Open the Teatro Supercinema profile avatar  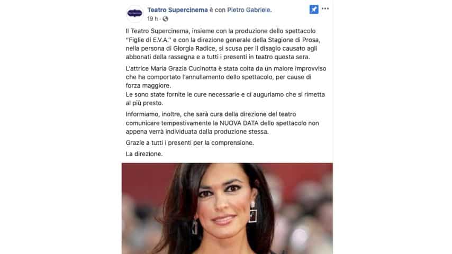tap(134, 13)
